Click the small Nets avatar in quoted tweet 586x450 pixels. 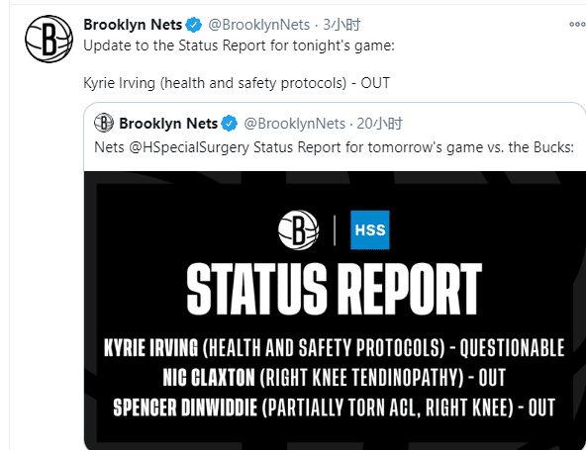104,123
